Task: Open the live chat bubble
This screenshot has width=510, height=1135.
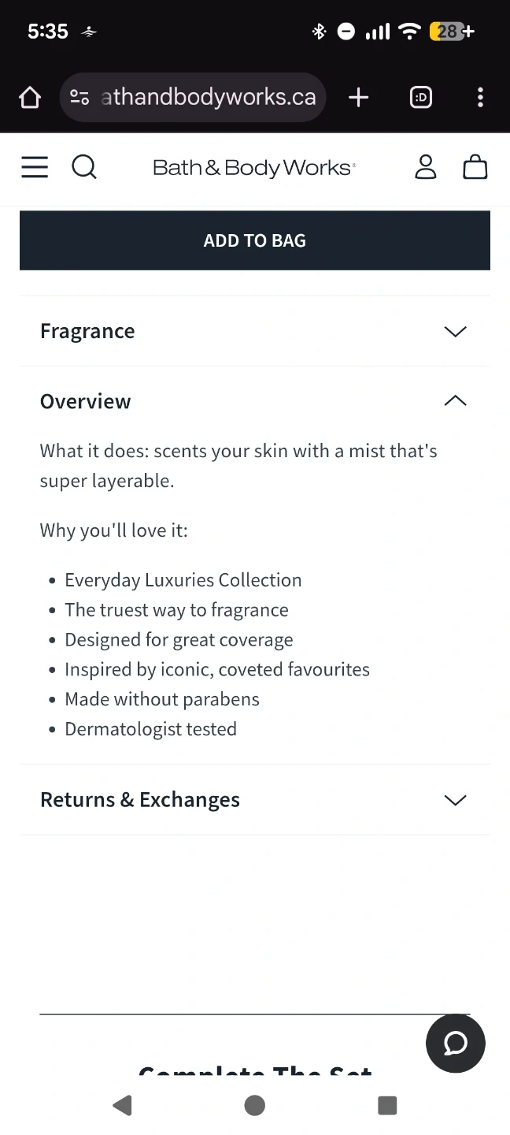Action: click(x=456, y=1044)
